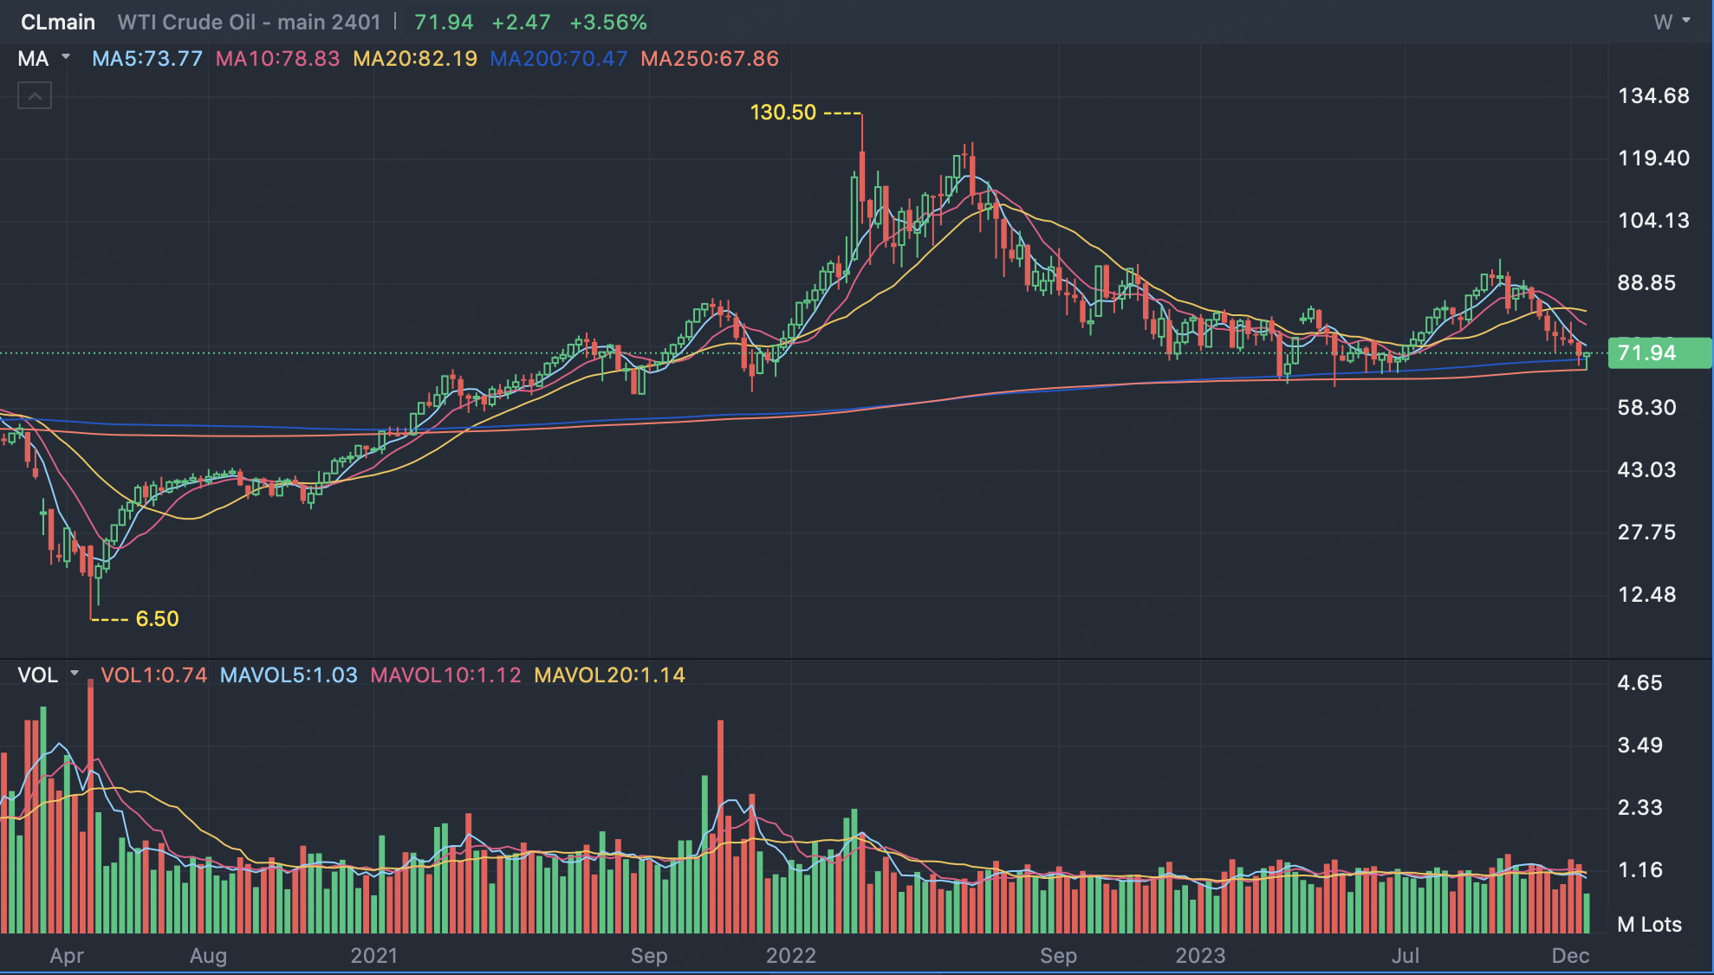The height and width of the screenshot is (975, 1714).
Task: Open the MA indicator dropdown
Action: pyautogui.click(x=43, y=59)
